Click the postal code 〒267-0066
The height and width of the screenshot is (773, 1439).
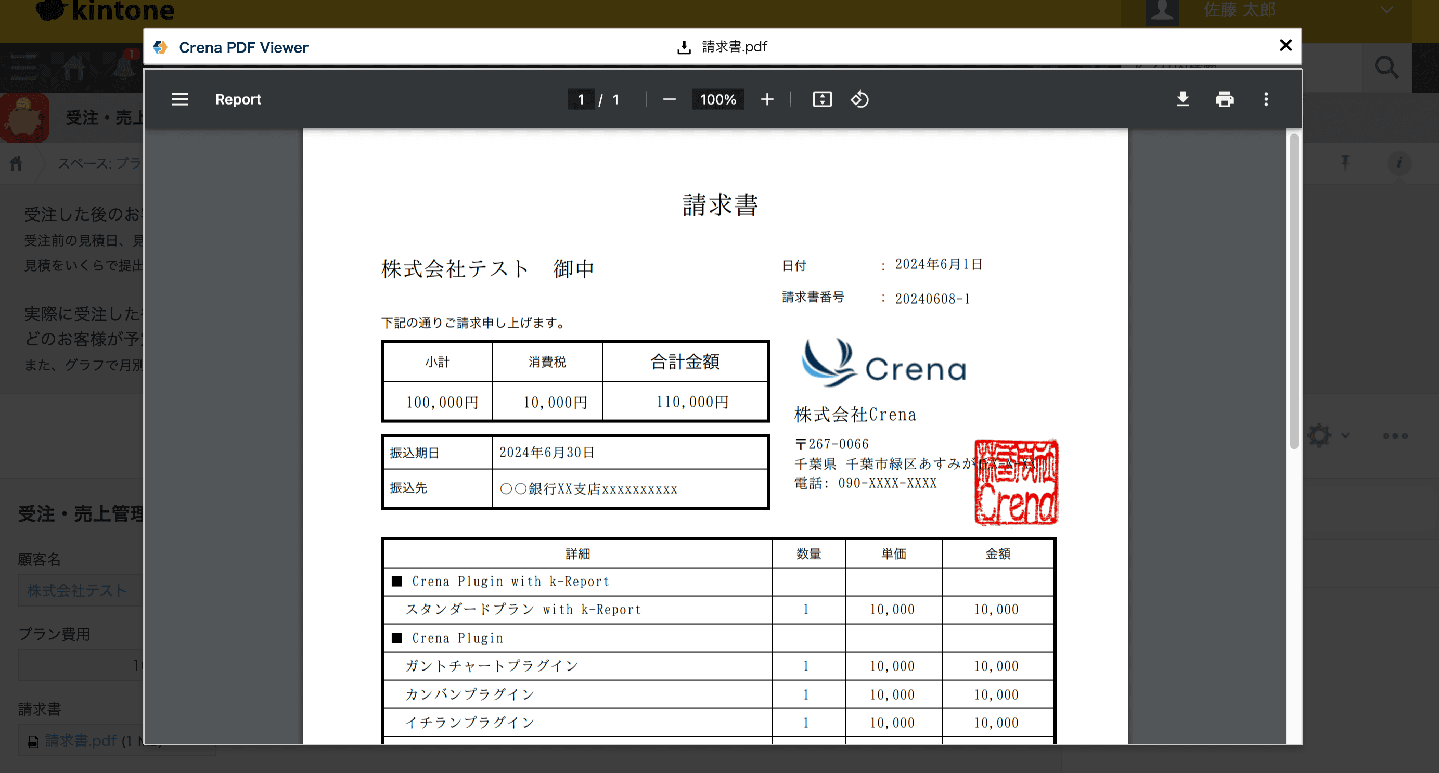[832, 444]
